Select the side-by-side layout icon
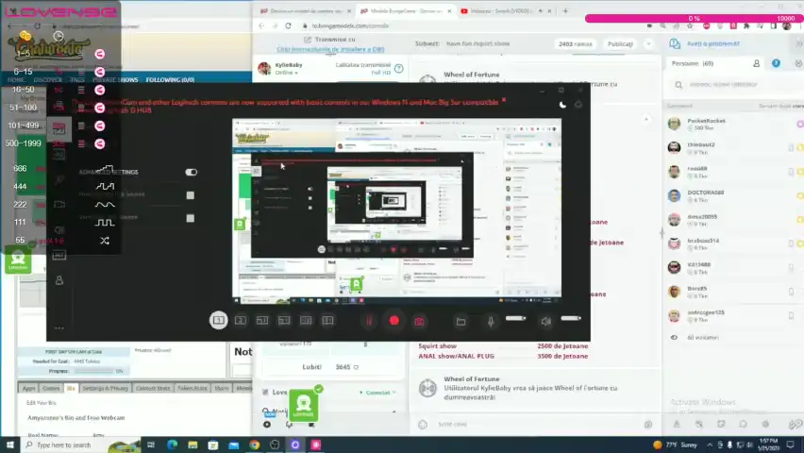The image size is (804, 453). (327, 320)
